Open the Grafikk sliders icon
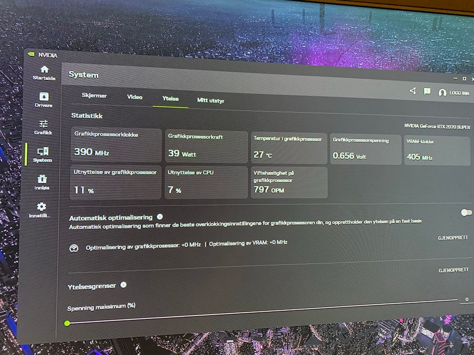 coord(43,124)
